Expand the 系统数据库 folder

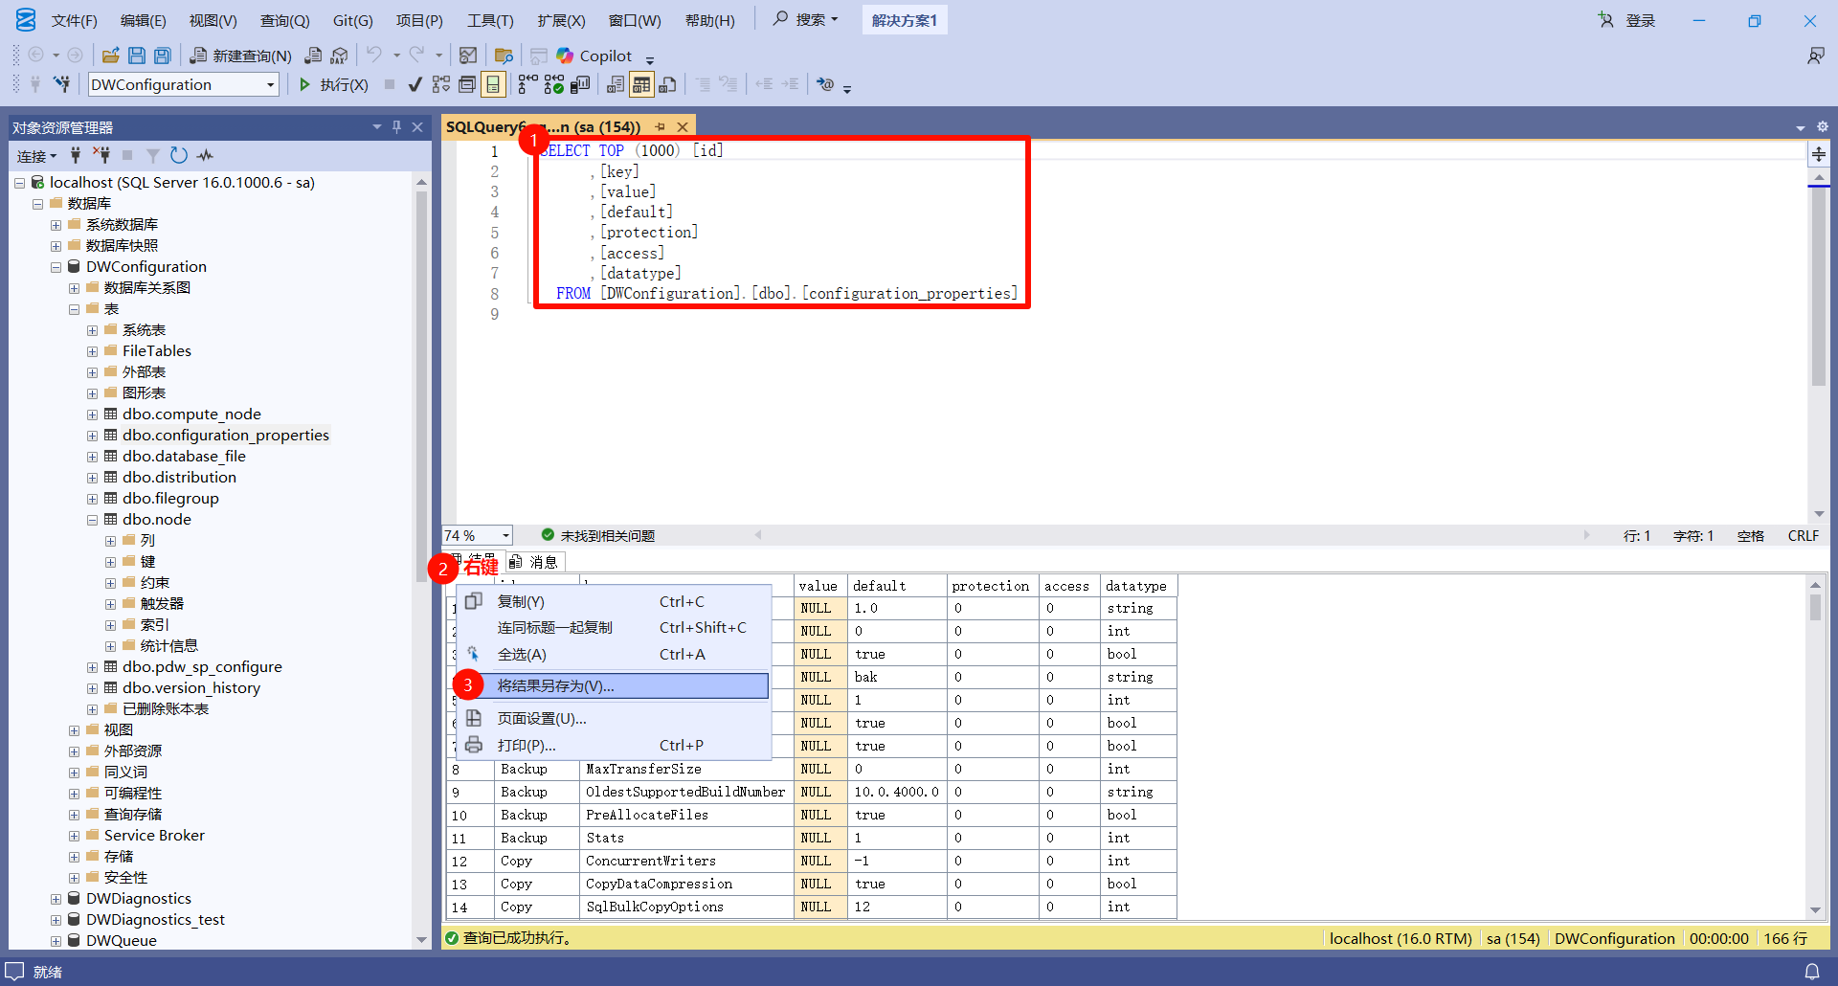pyautogui.click(x=56, y=225)
